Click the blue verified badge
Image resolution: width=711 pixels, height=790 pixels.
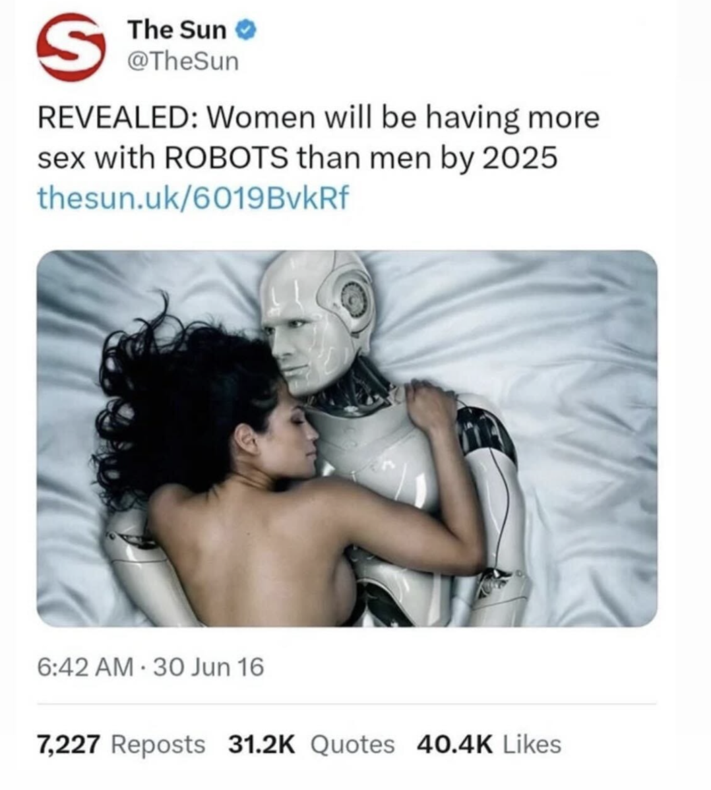pyautogui.click(x=247, y=30)
